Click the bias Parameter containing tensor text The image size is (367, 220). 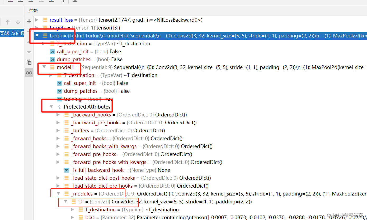(252, 218)
